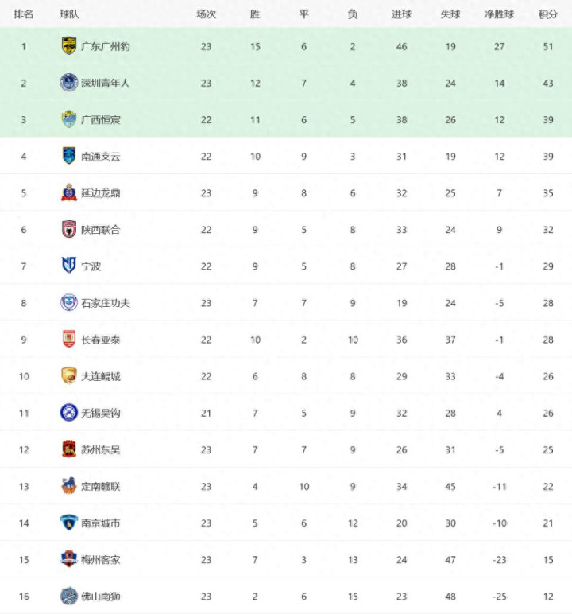This screenshot has width=572, height=614.
Task: Open the 石家庄功夫 team name link
Action: [105, 303]
